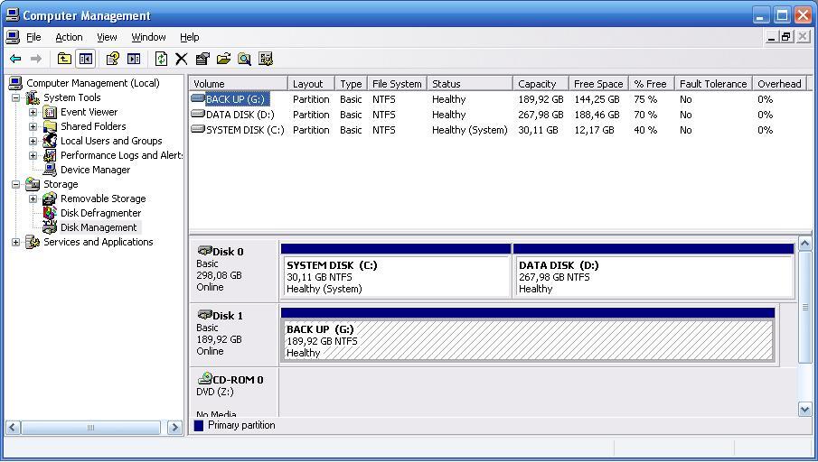818x462 pixels.
Task: Click the Forward arrow toolbar button
Action: pyautogui.click(x=36, y=59)
